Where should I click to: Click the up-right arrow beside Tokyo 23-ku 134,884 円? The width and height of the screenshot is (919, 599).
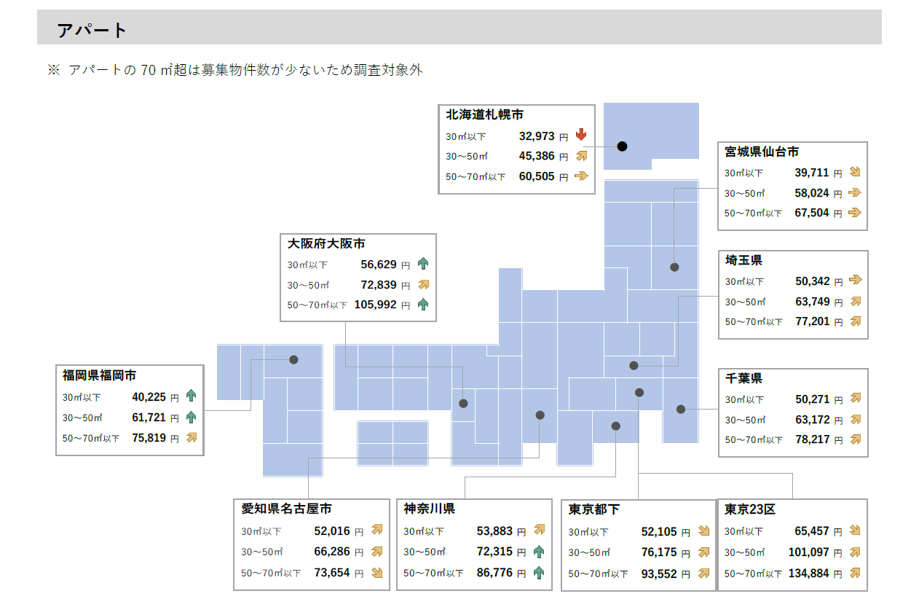coord(855,573)
